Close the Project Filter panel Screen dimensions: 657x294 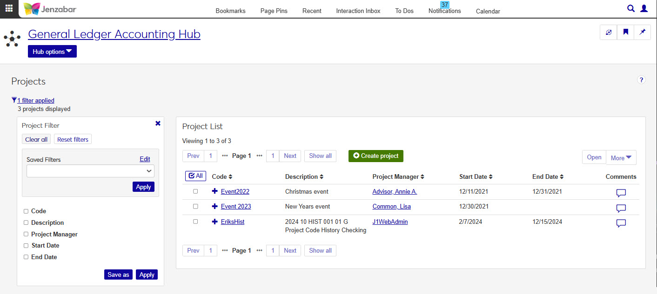click(x=158, y=124)
